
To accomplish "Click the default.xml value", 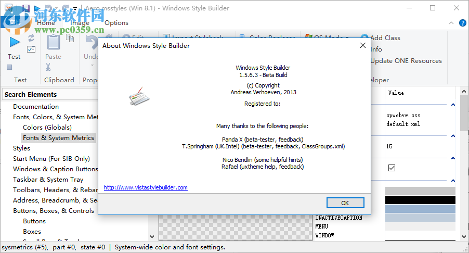I will 403,124.
